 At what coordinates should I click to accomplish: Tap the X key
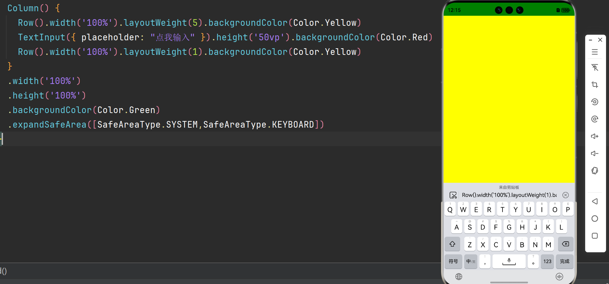pyautogui.click(x=483, y=244)
